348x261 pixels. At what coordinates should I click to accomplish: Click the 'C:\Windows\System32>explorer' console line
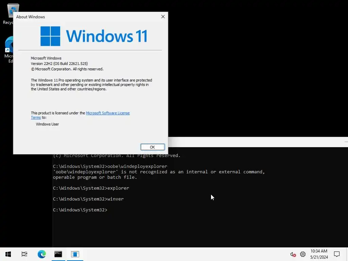pos(91,188)
